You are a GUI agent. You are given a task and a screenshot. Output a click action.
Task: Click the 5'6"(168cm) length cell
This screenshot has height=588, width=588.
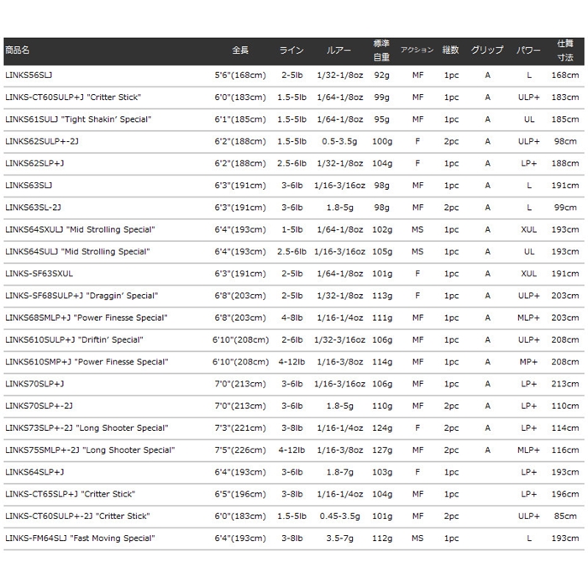click(240, 76)
